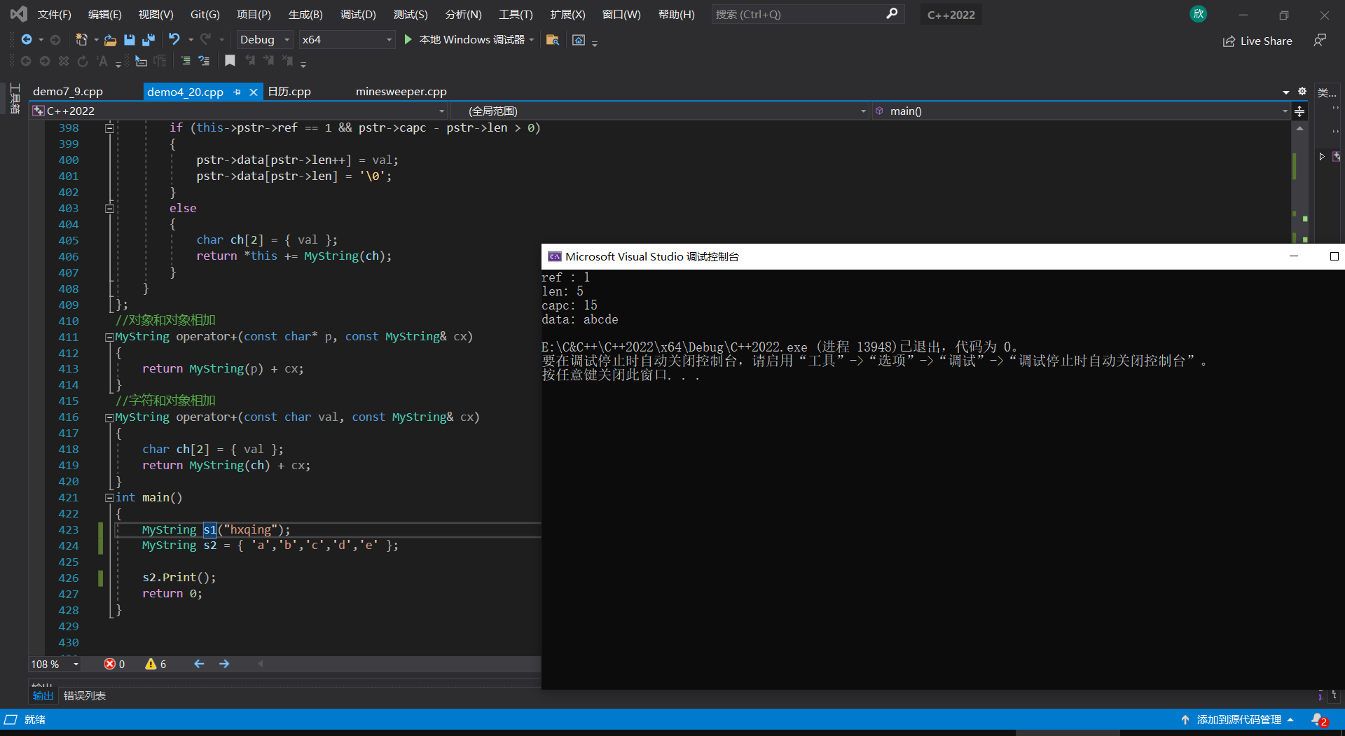Switch to 输出 output panel tab
Viewport: 1345px width, 736px height.
(43, 695)
